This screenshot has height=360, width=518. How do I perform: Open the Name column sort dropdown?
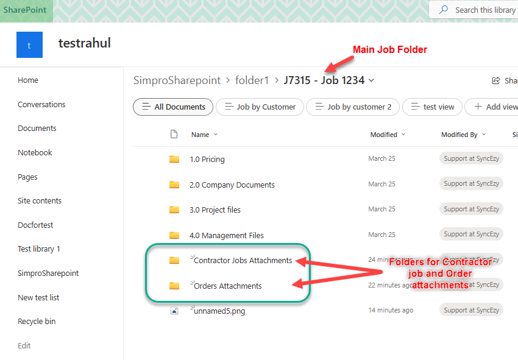[215, 135]
